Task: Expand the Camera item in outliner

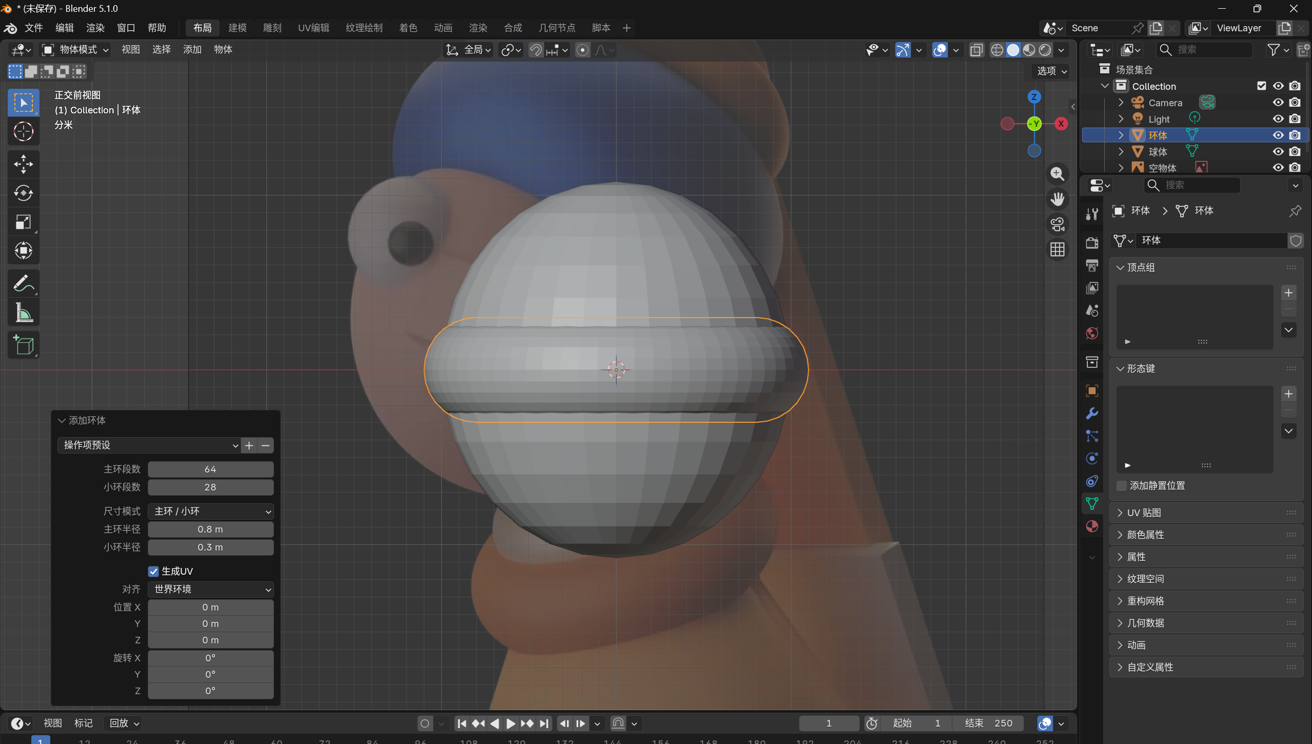Action: point(1121,103)
